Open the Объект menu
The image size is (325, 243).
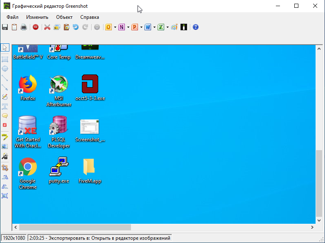(x=64, y=17)
